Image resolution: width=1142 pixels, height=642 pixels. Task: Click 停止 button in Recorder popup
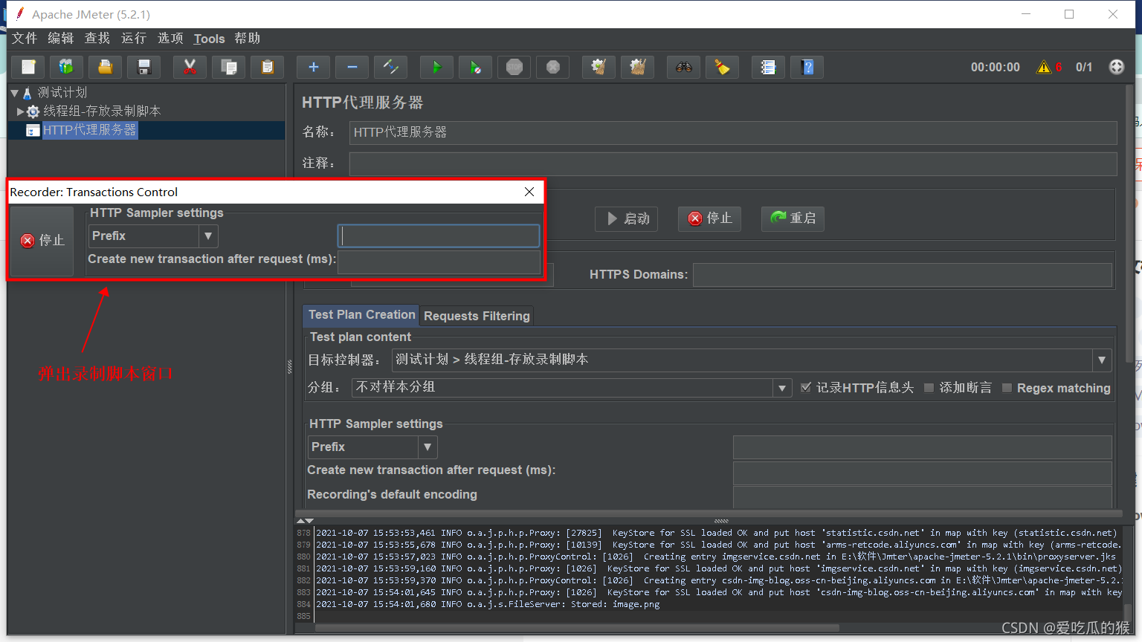tap(42, 241)
